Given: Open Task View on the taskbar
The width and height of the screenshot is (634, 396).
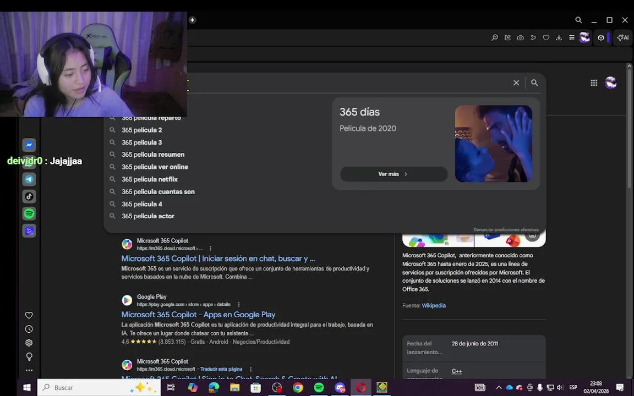Looking at the screenshot, I should 171,388.
